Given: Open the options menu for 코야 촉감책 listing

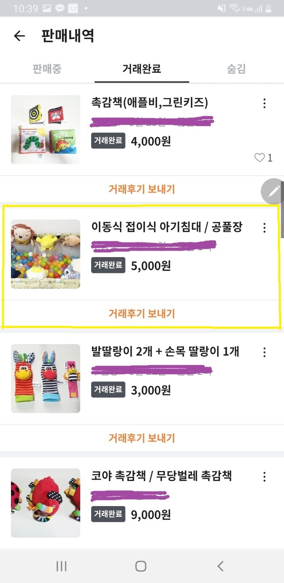Looking at the screenshot, I should [x=264, y=477].
